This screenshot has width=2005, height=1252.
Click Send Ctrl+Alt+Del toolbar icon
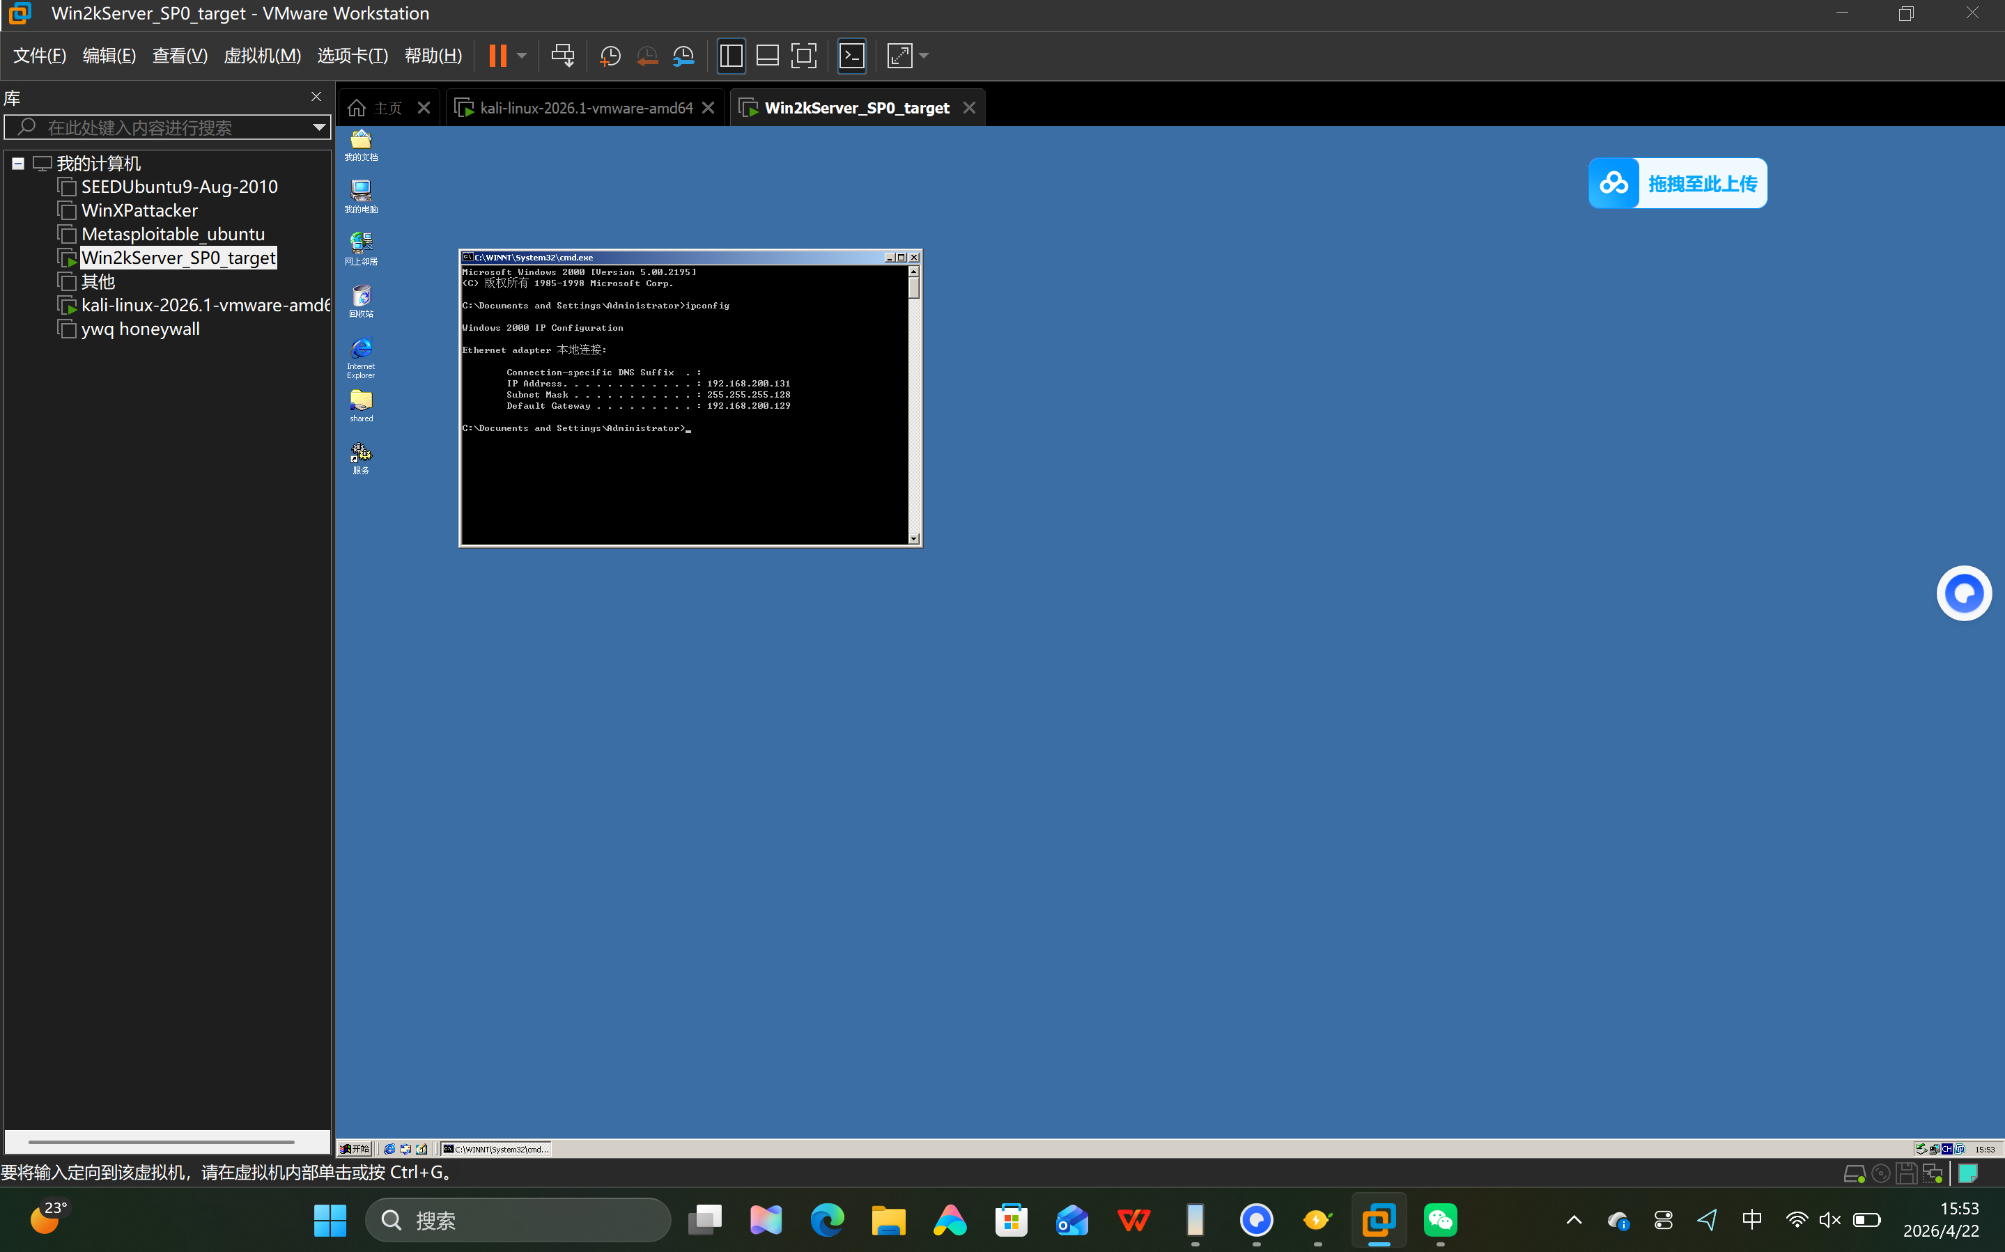pos(562,56)
